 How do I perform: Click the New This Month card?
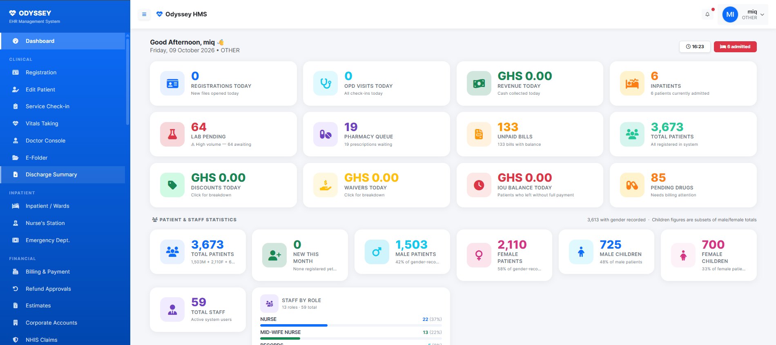300,255
